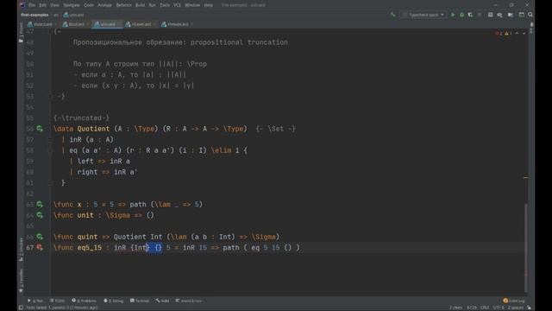Switch to the first editor tab
Screen dimensions: 552x311
click(x=42, y=24)
